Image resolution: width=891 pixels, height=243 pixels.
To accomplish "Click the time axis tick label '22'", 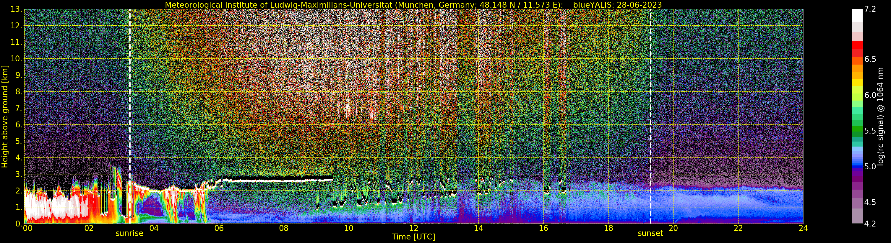I will click(738, 228).
